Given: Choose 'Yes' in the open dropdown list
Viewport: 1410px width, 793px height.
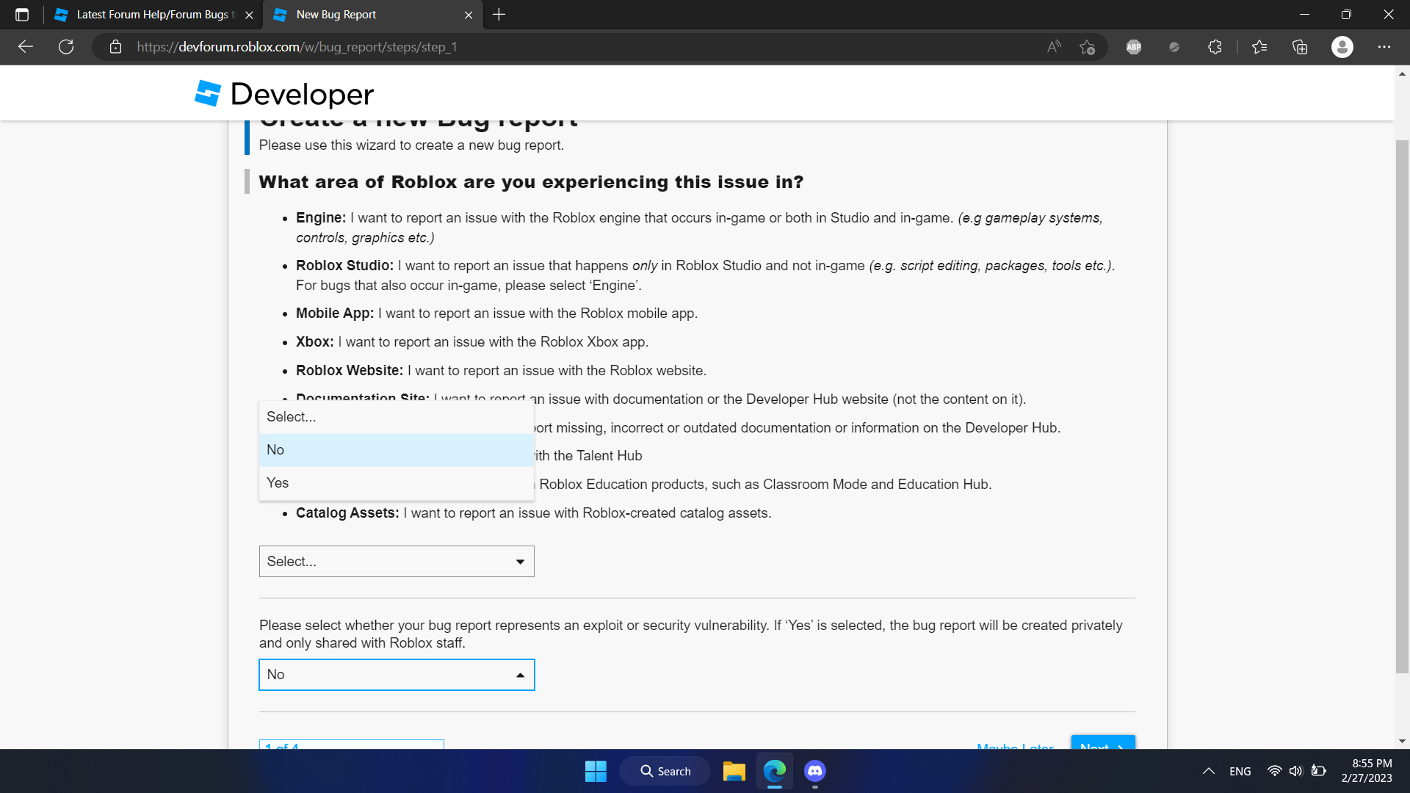Looking at the screenshot, I should (396, 483).
